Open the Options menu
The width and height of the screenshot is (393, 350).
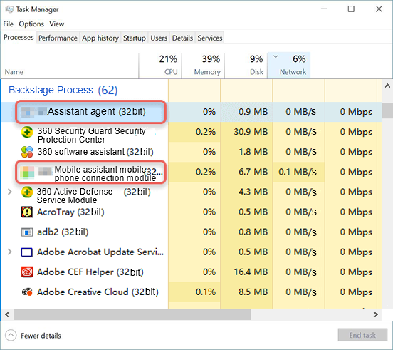coord(31,24)
